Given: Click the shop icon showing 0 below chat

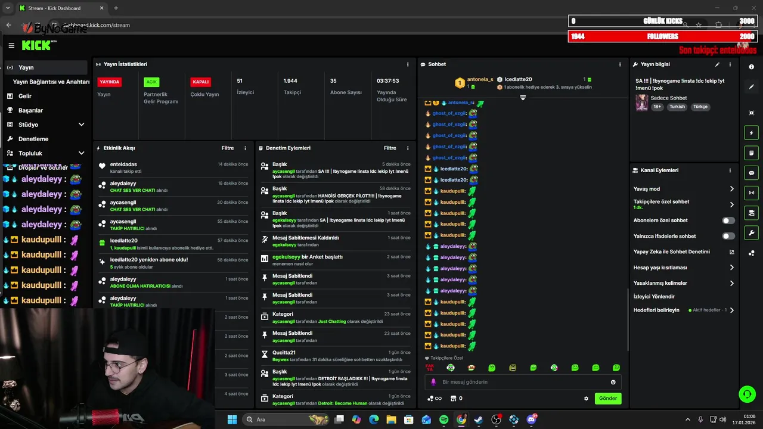Looking at the screenshot, I should (456, 399).
